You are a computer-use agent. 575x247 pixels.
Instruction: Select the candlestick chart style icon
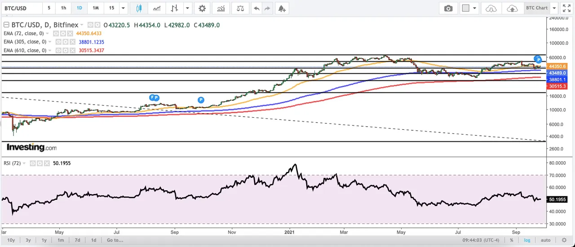click(139, 8)
